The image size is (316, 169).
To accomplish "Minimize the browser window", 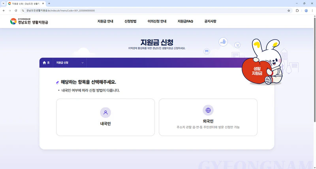I will pyautogui.click(x=297, y=4).
